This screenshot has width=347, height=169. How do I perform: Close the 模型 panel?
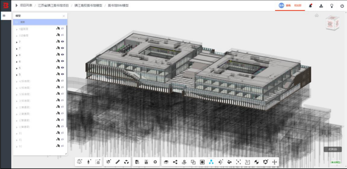pyautogui.click(x=64, y=16)
